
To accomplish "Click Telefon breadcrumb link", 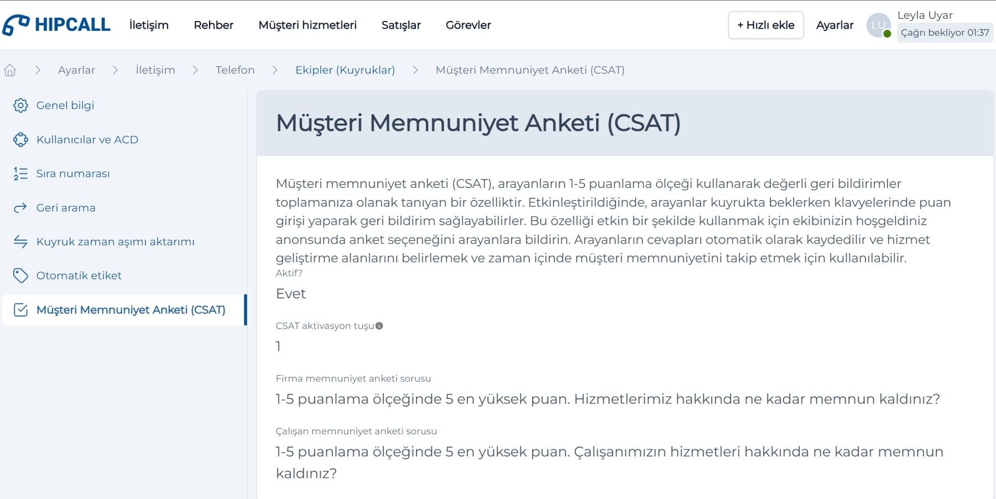I will (235, 70).
